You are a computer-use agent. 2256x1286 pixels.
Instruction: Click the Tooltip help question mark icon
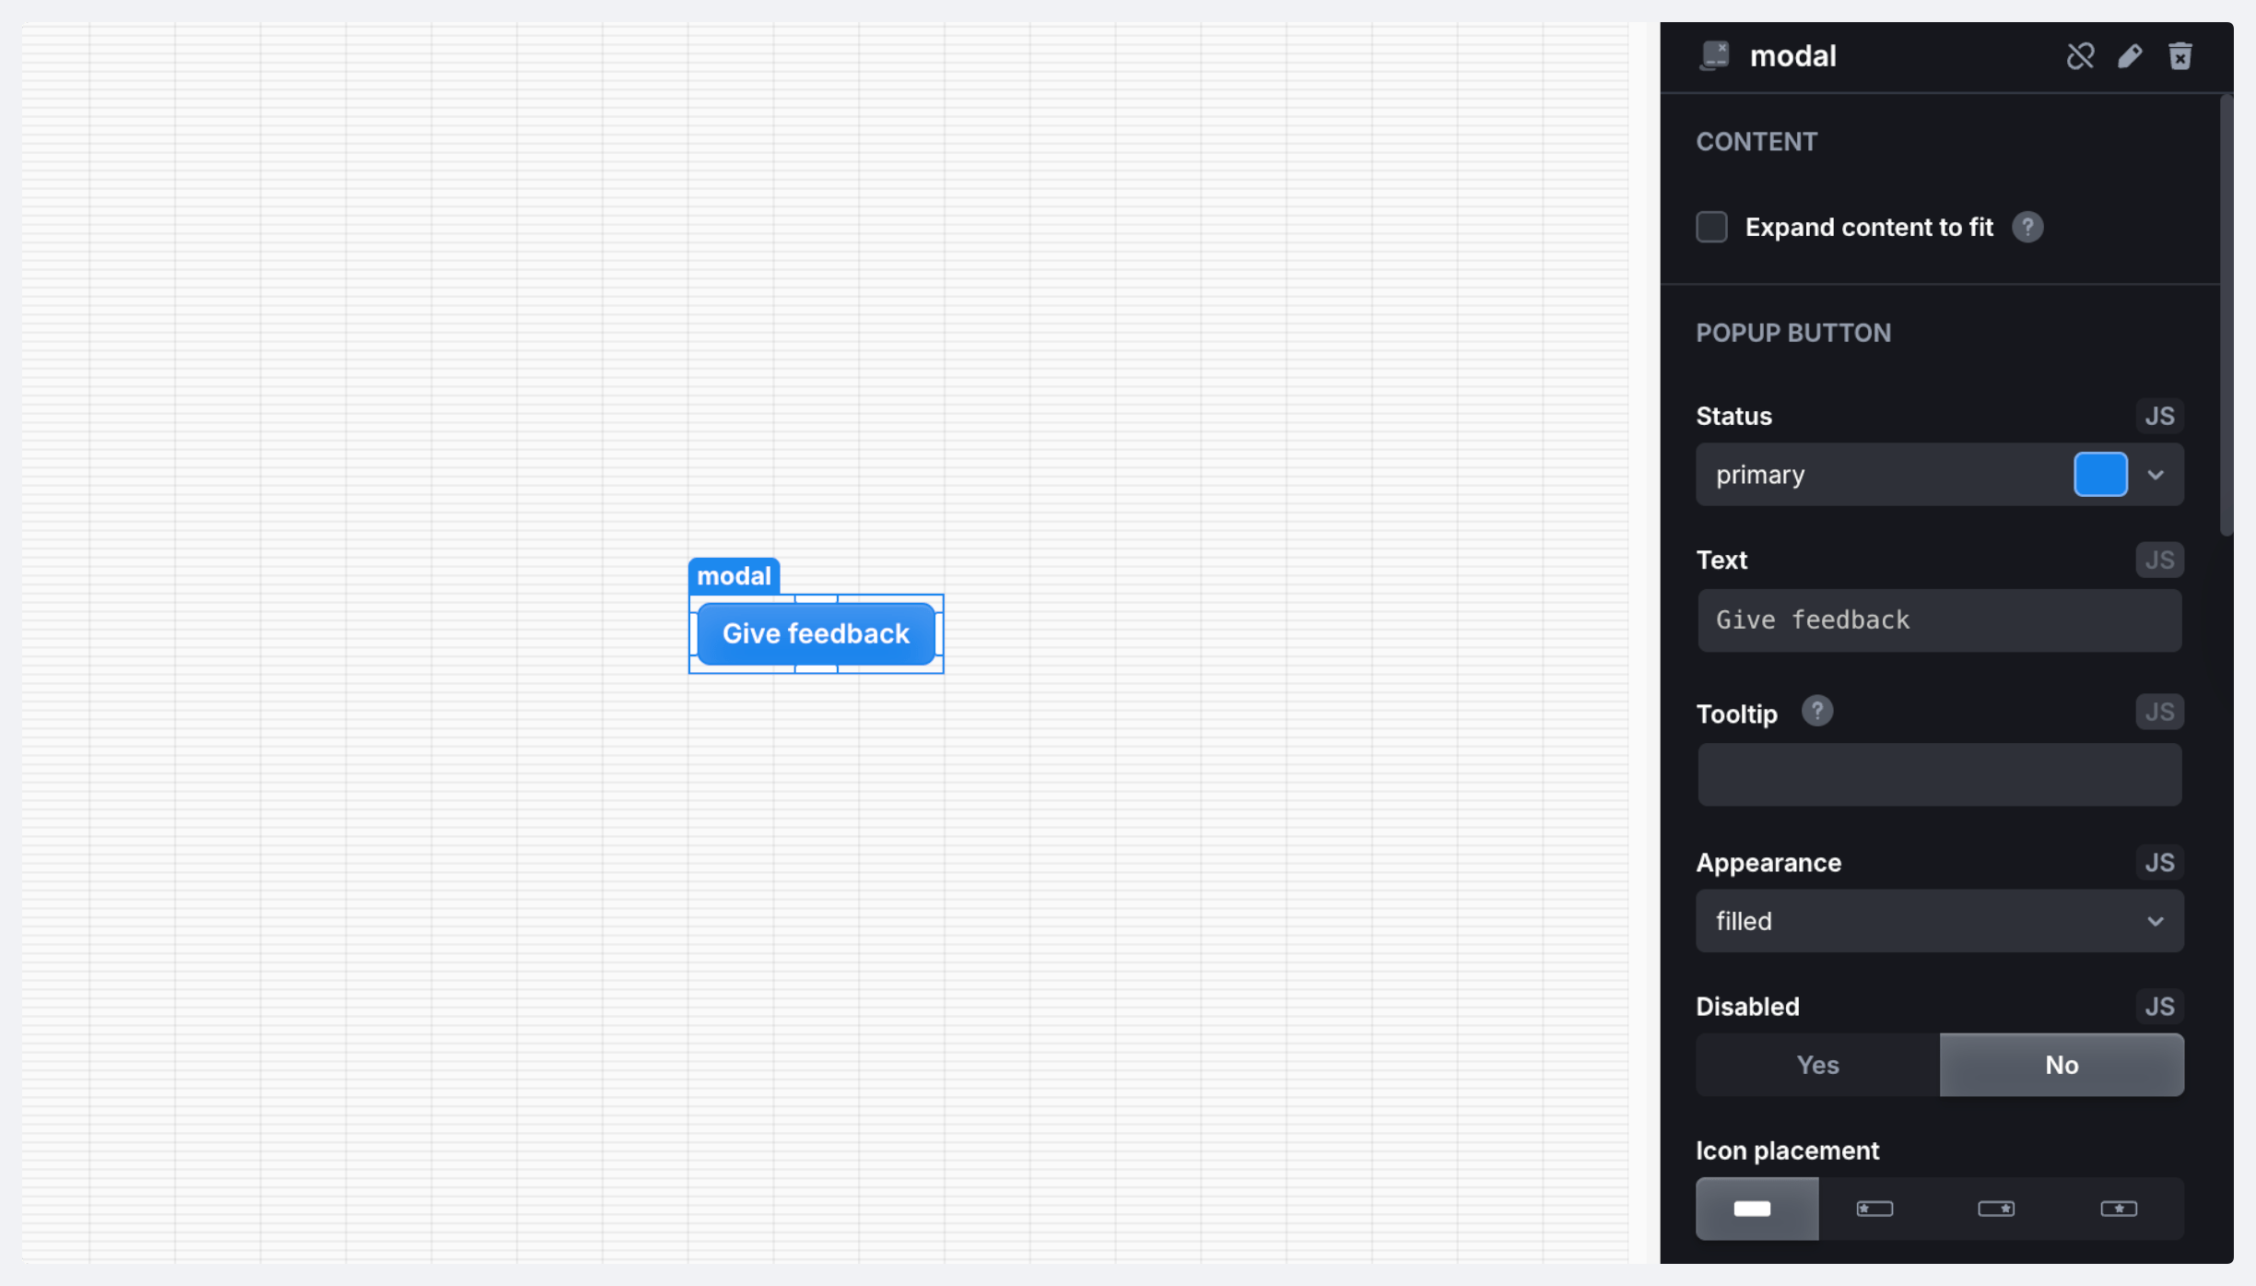click(x=1816, y=712)
